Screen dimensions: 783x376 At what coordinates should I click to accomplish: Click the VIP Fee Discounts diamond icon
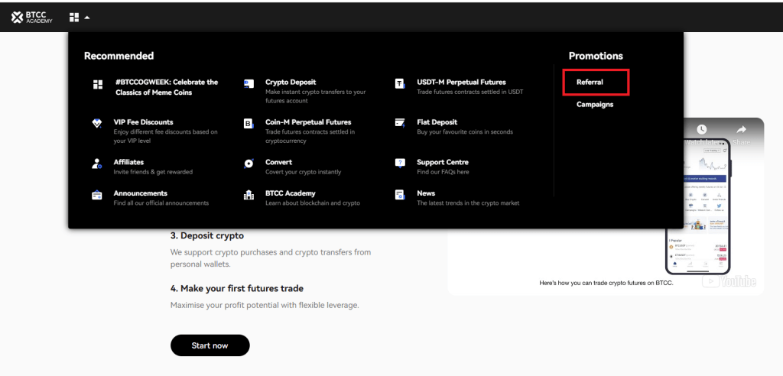[x=97, y=123]
